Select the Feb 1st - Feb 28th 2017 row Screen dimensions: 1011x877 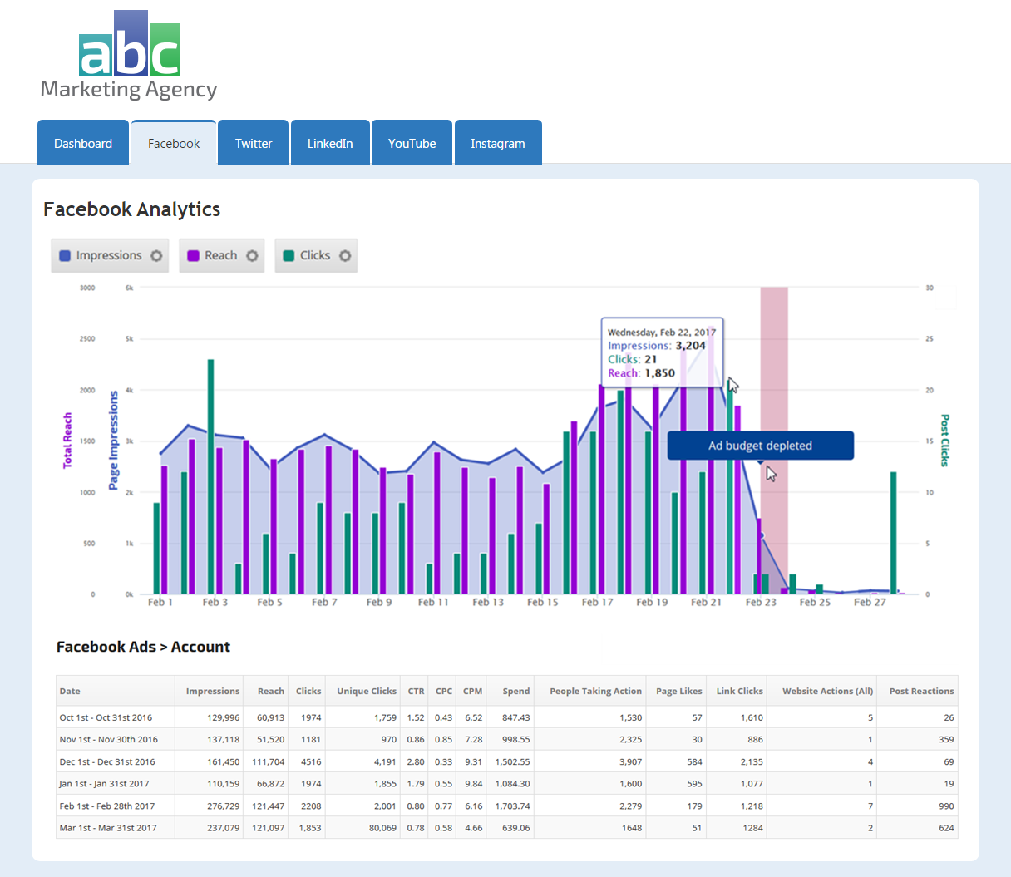point(106,806)
